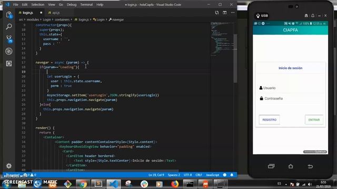Click the save icon on phone mirror toolbar

[x=306, y=16]
